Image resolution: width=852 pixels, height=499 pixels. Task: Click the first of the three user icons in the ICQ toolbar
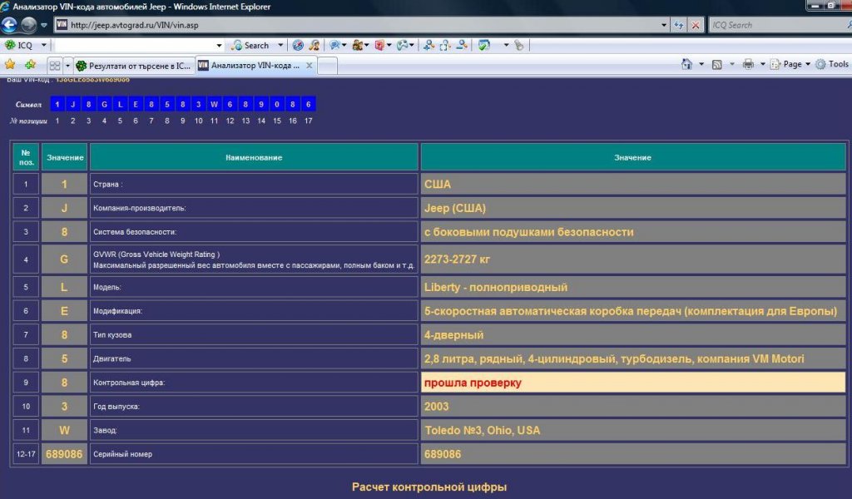click(x=428, y=45)
